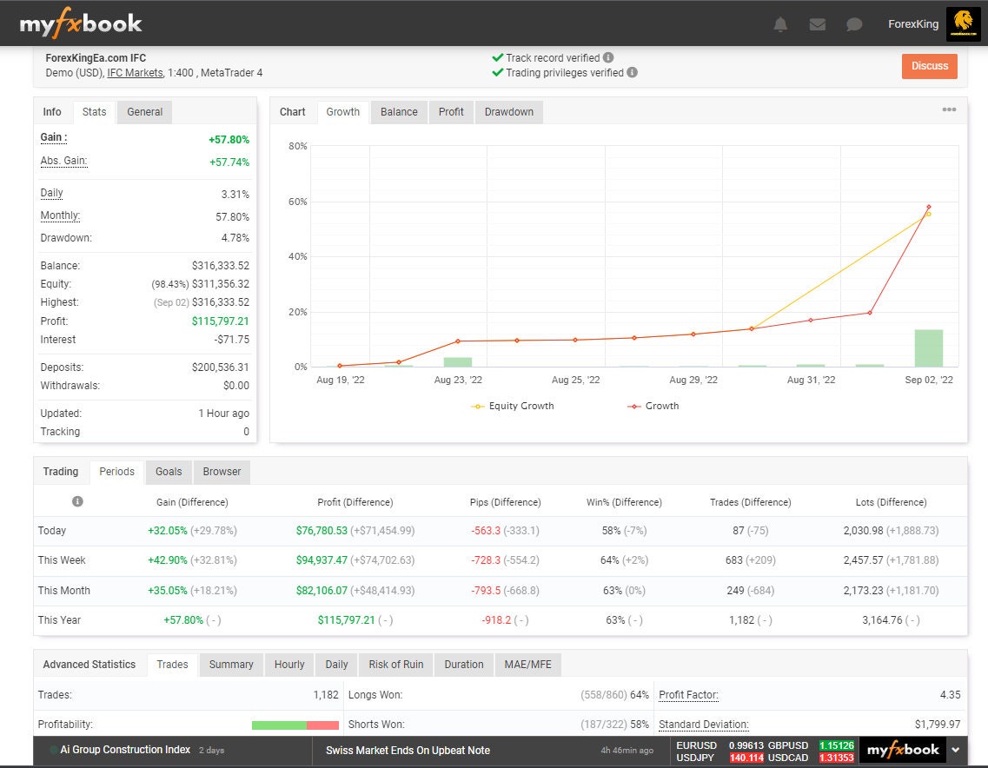Click the Discuss button
This screenshot has width=988, height=768.
tap(929, 65)
